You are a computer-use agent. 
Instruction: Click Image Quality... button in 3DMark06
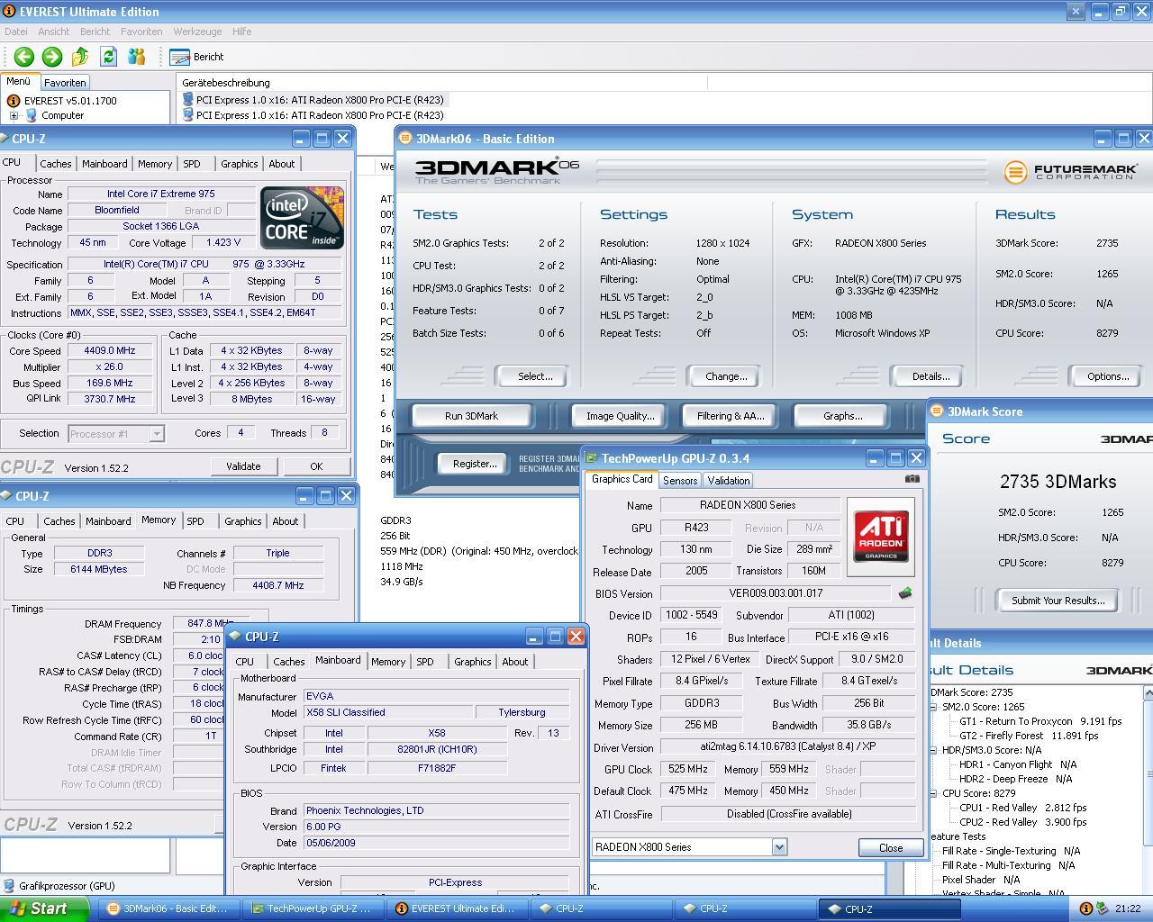pos(620,416)
